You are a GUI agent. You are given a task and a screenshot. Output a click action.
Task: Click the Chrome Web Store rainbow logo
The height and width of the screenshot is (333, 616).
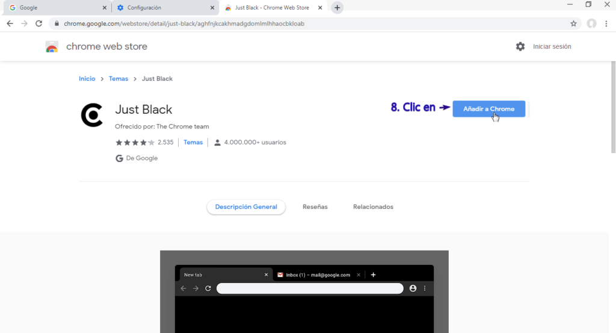coord(52,47)
